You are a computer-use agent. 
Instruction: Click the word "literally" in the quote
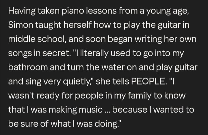coord(94,54)
